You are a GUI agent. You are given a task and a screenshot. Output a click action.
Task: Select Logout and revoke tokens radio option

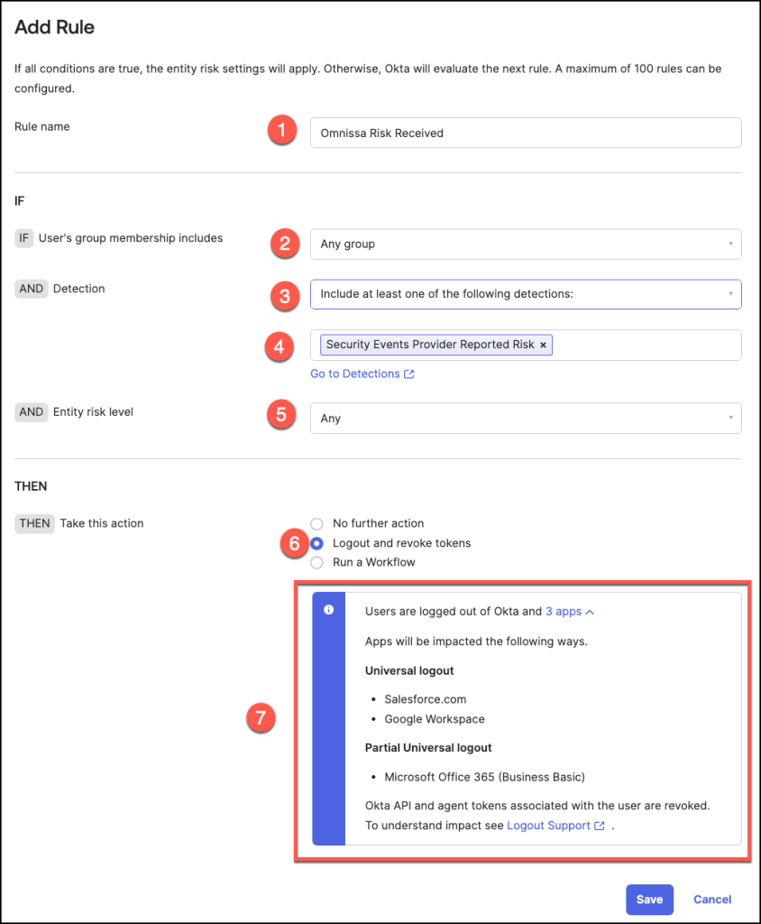[316, 543]
